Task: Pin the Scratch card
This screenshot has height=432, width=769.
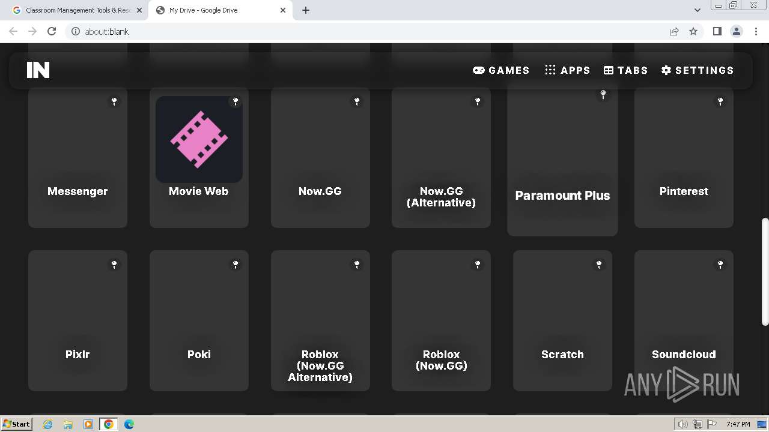Action: [x=599, y=265]
